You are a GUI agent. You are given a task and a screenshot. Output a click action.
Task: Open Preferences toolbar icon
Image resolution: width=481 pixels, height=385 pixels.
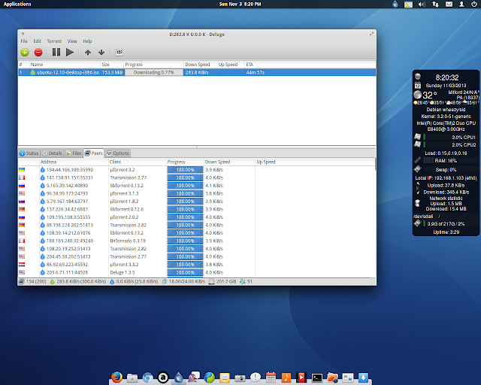(x=119, y=52)
